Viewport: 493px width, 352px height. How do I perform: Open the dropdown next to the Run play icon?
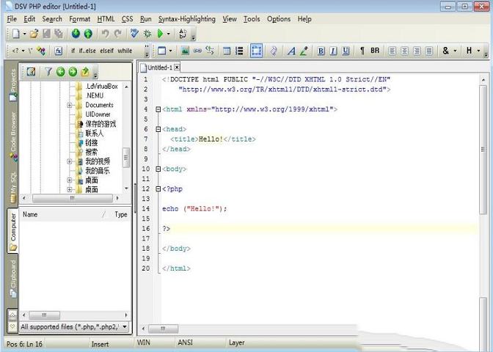click(169, 33)
